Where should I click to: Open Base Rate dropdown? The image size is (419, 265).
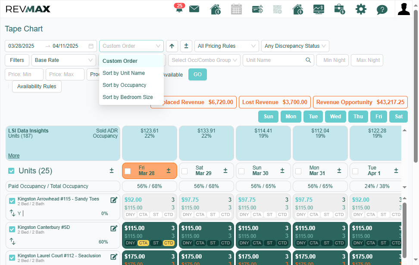click(64, 60)
